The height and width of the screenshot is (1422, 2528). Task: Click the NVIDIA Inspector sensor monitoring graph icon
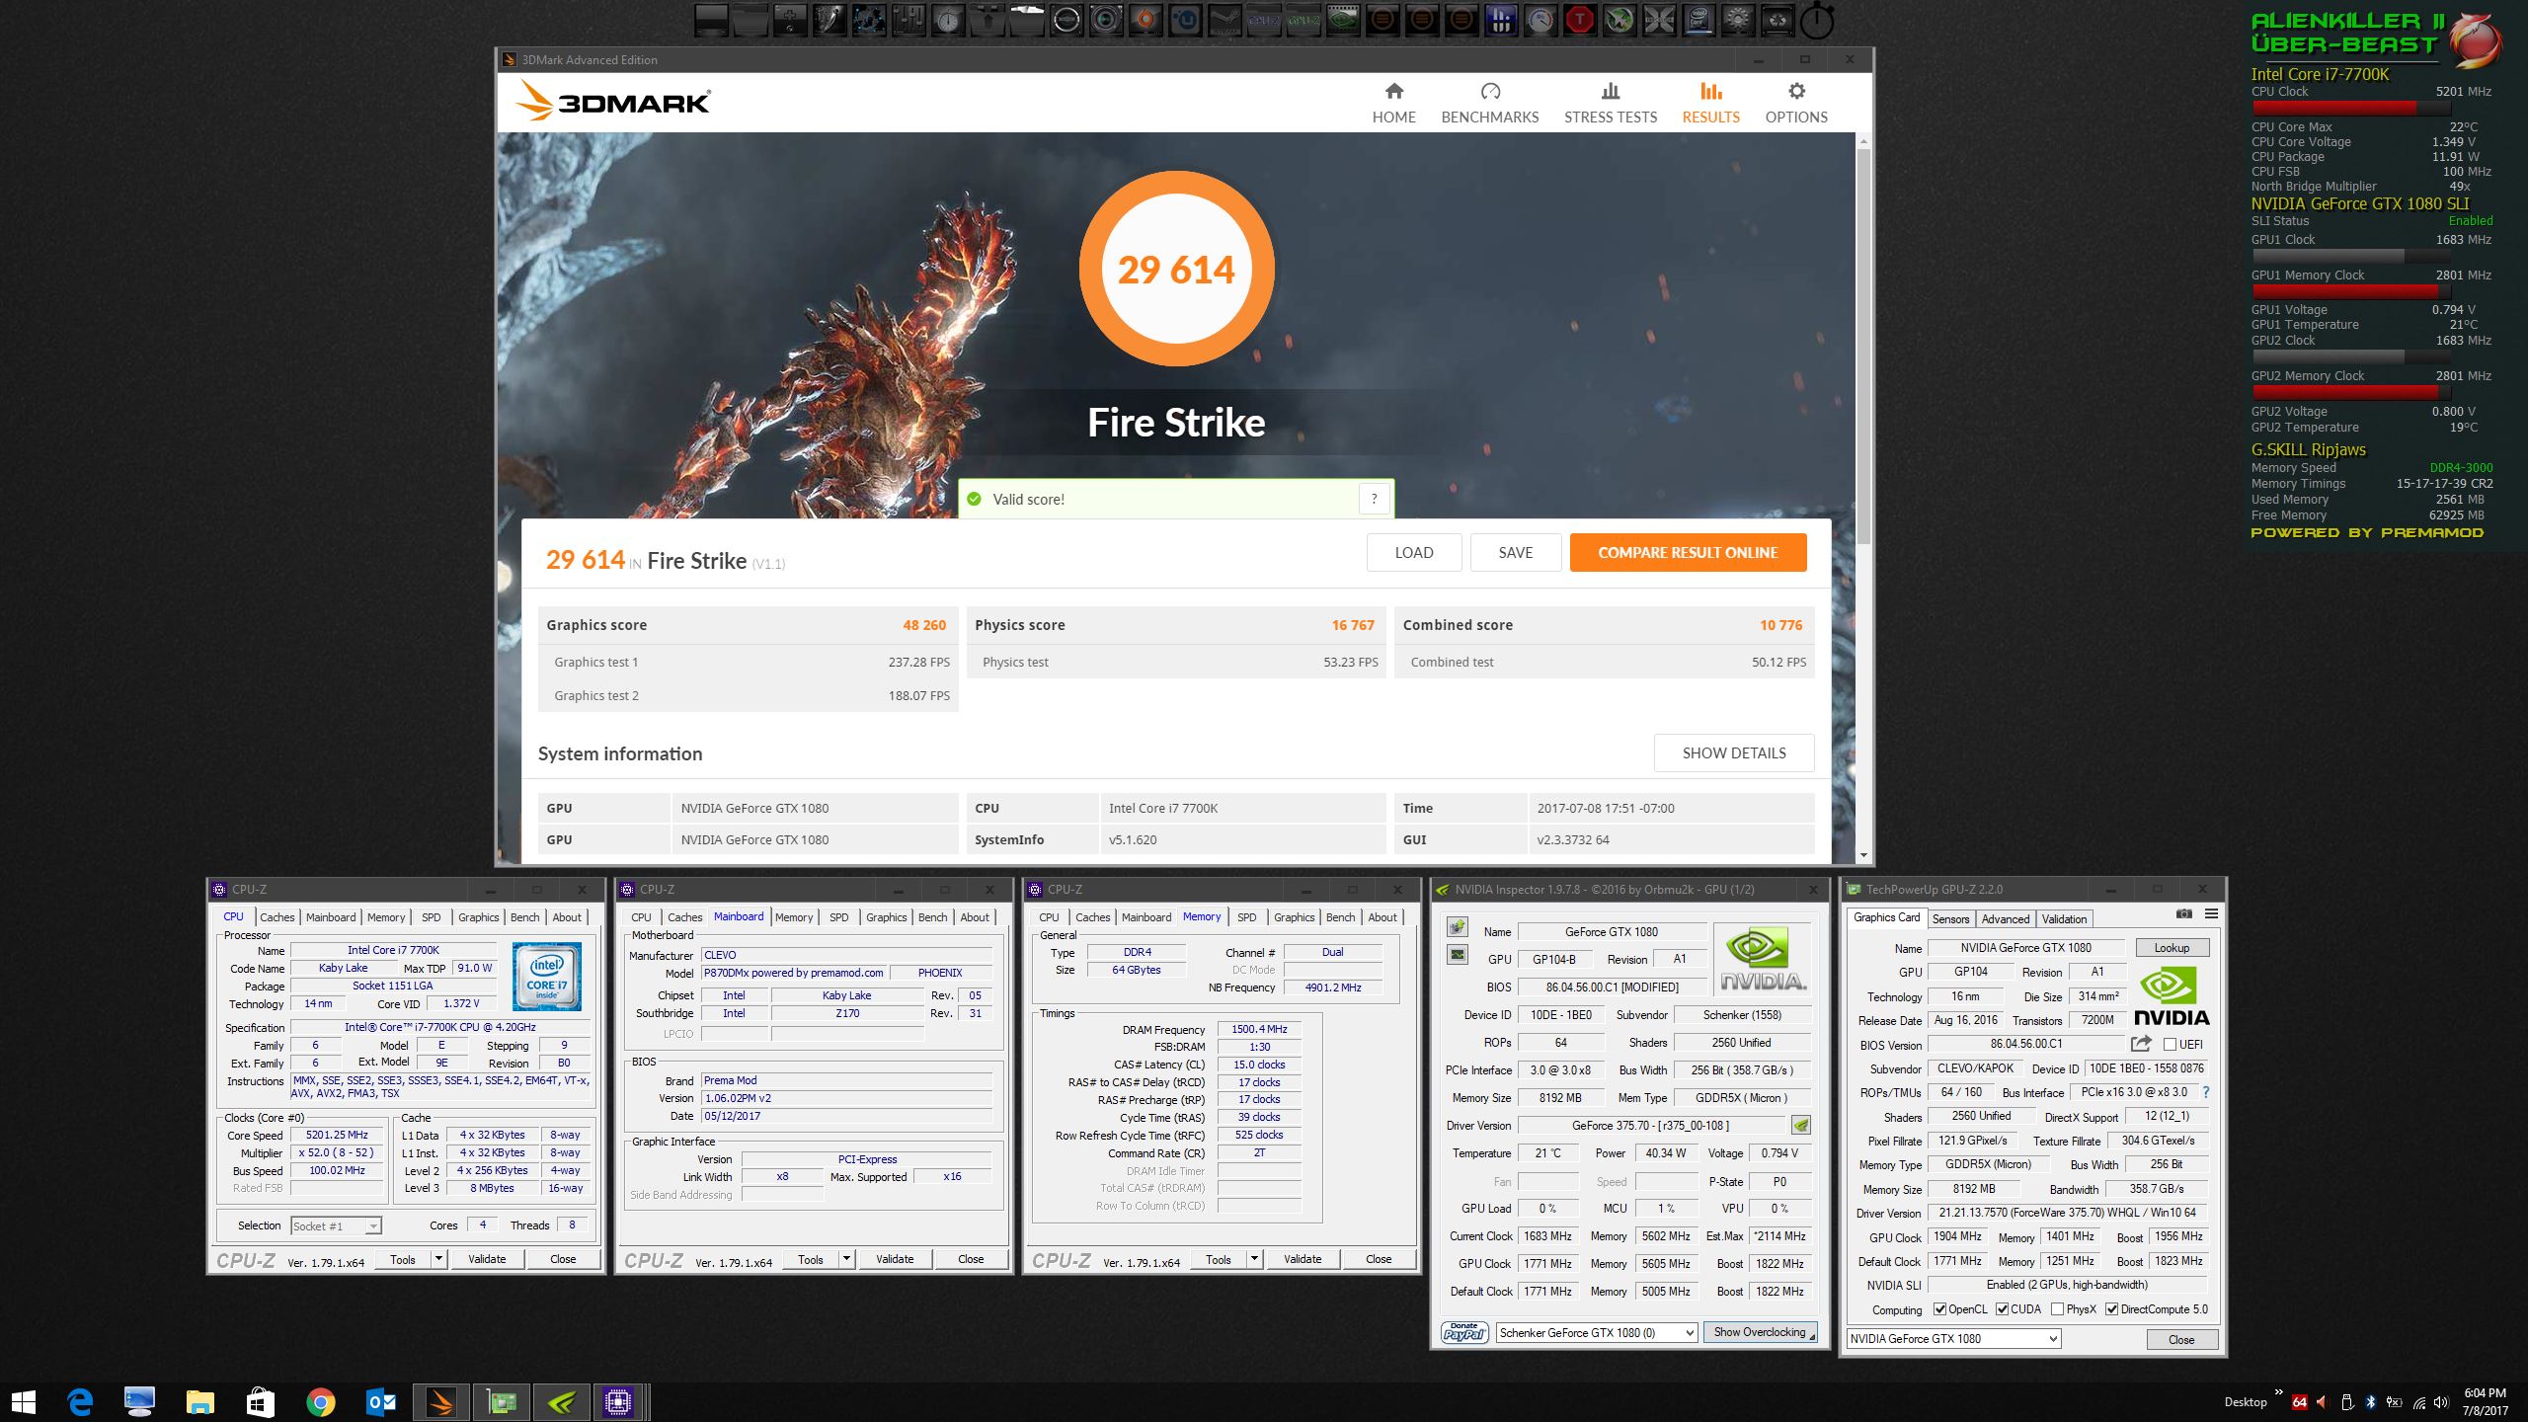click(x=1458, y=954)
